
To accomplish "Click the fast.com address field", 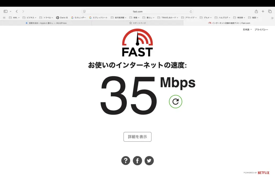I will coord(137,11).
